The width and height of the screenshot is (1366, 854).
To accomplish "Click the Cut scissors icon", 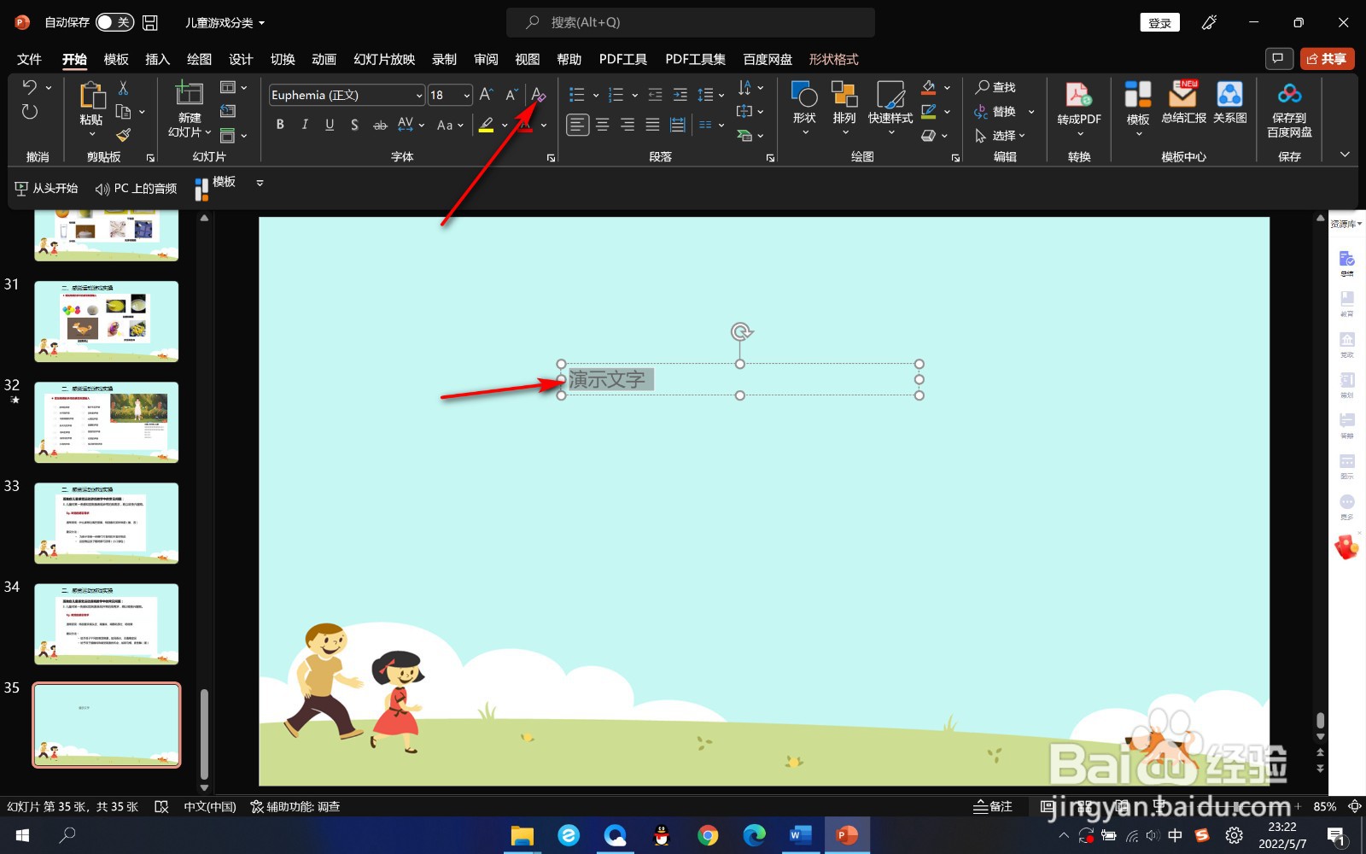I will click(123, 87).
